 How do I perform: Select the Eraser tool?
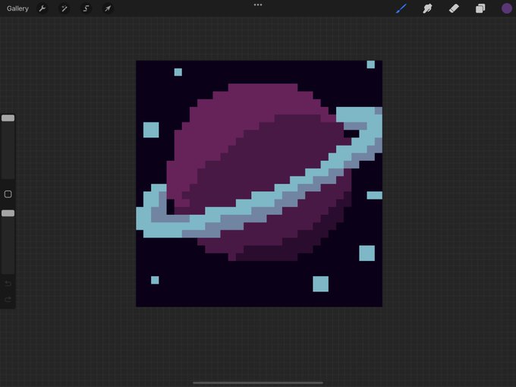tap(454, 8)
